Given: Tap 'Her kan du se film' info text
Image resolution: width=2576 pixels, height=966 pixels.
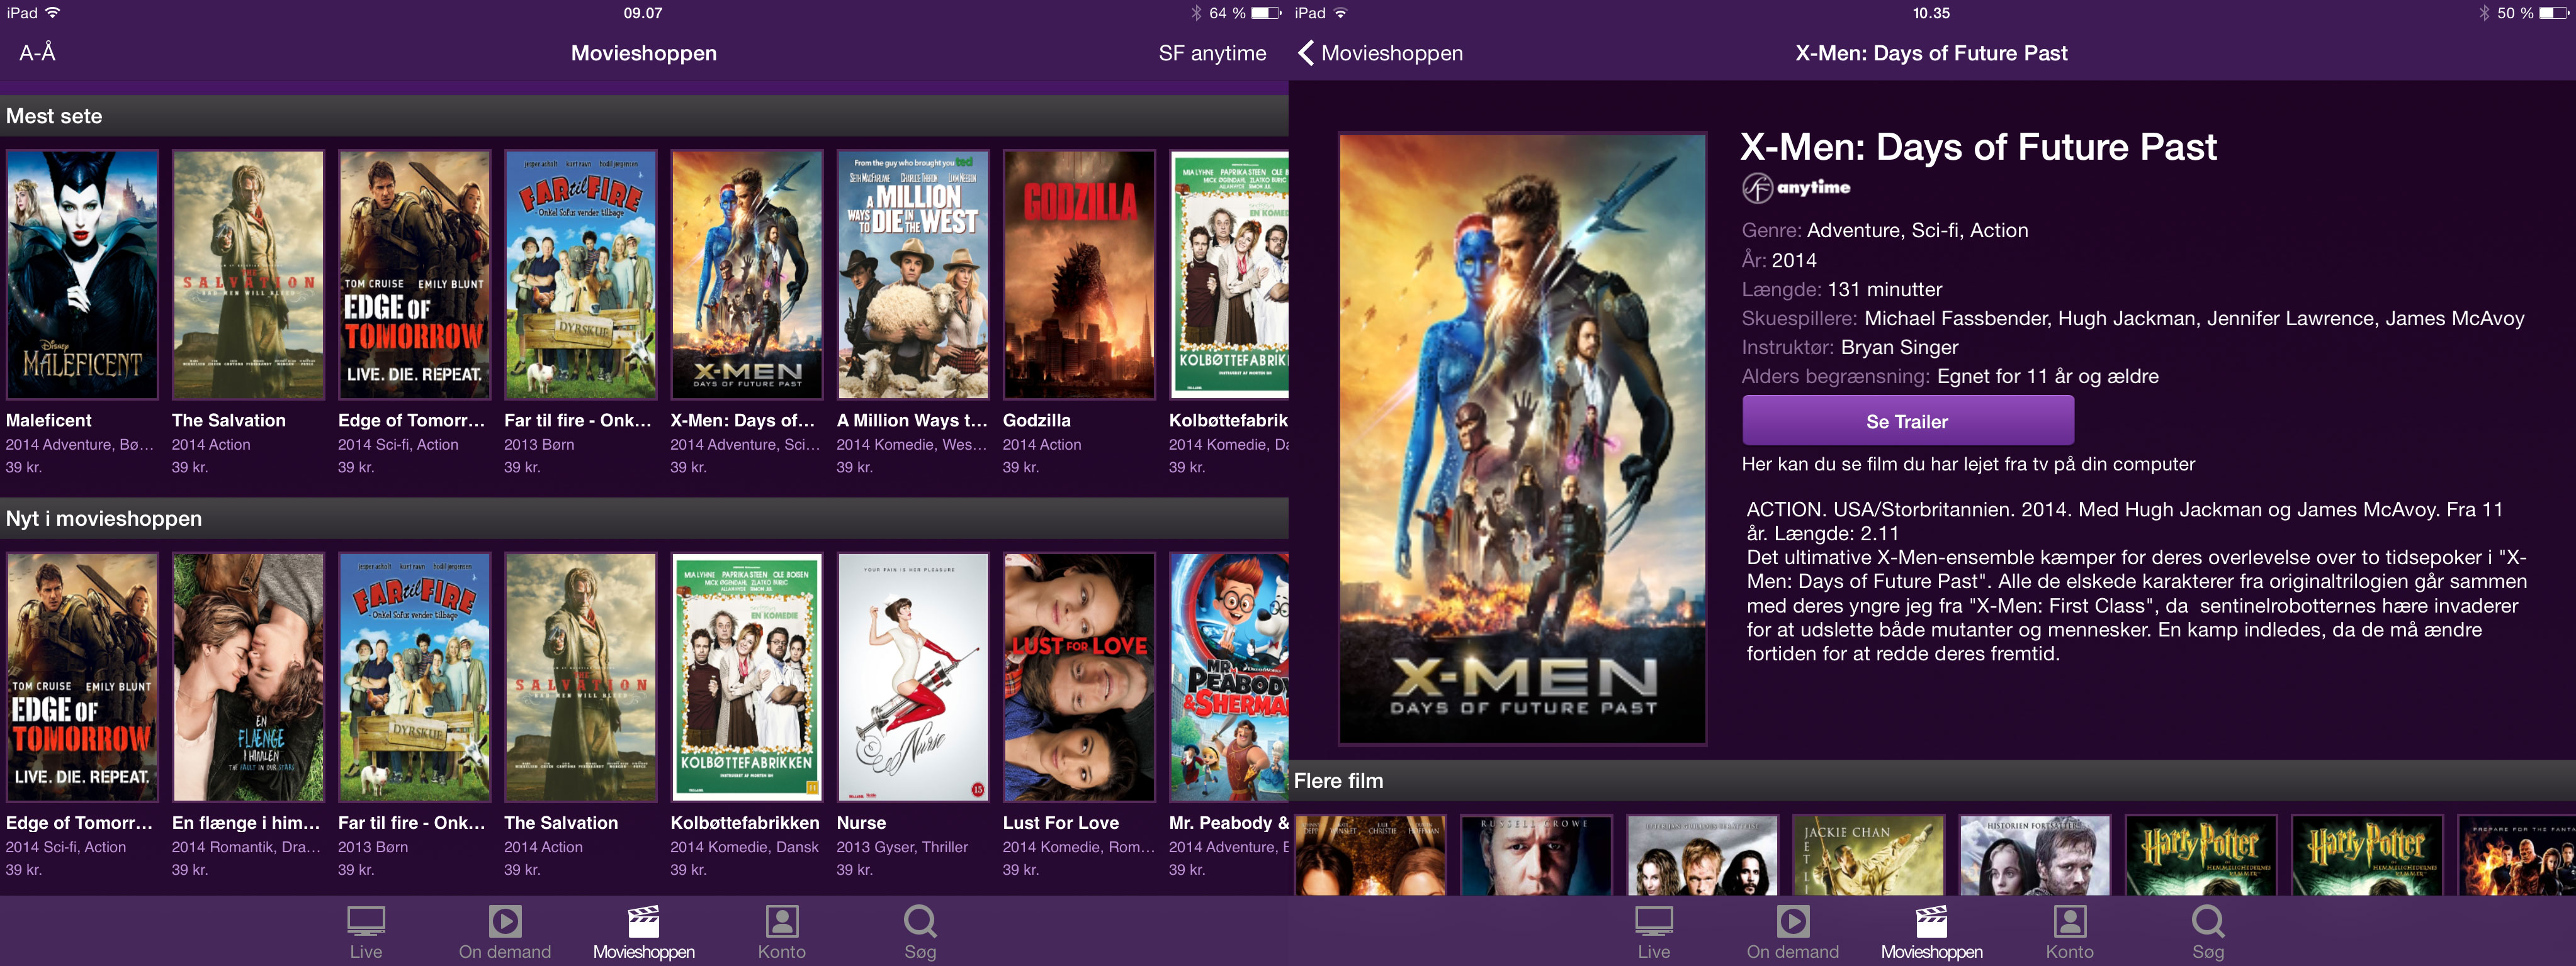Looking at the screenshot, I should coord(1968,465).
